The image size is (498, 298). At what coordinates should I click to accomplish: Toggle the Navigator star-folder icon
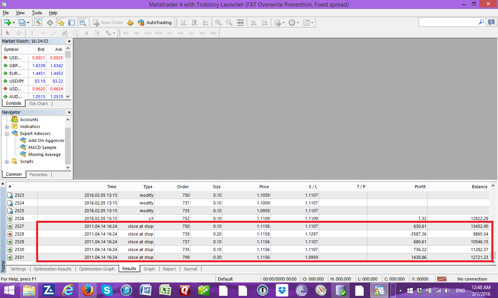[60, 23]
